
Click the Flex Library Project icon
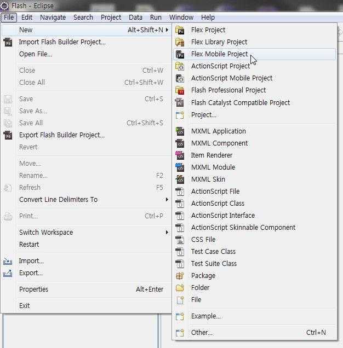(180, 42)
